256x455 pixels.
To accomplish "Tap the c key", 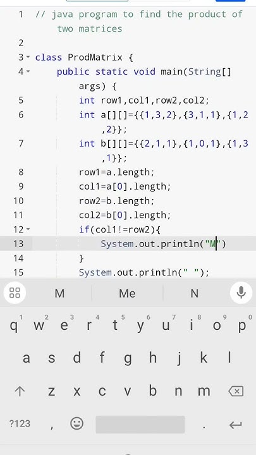I will pyautogui.click(x=102, y=391).
